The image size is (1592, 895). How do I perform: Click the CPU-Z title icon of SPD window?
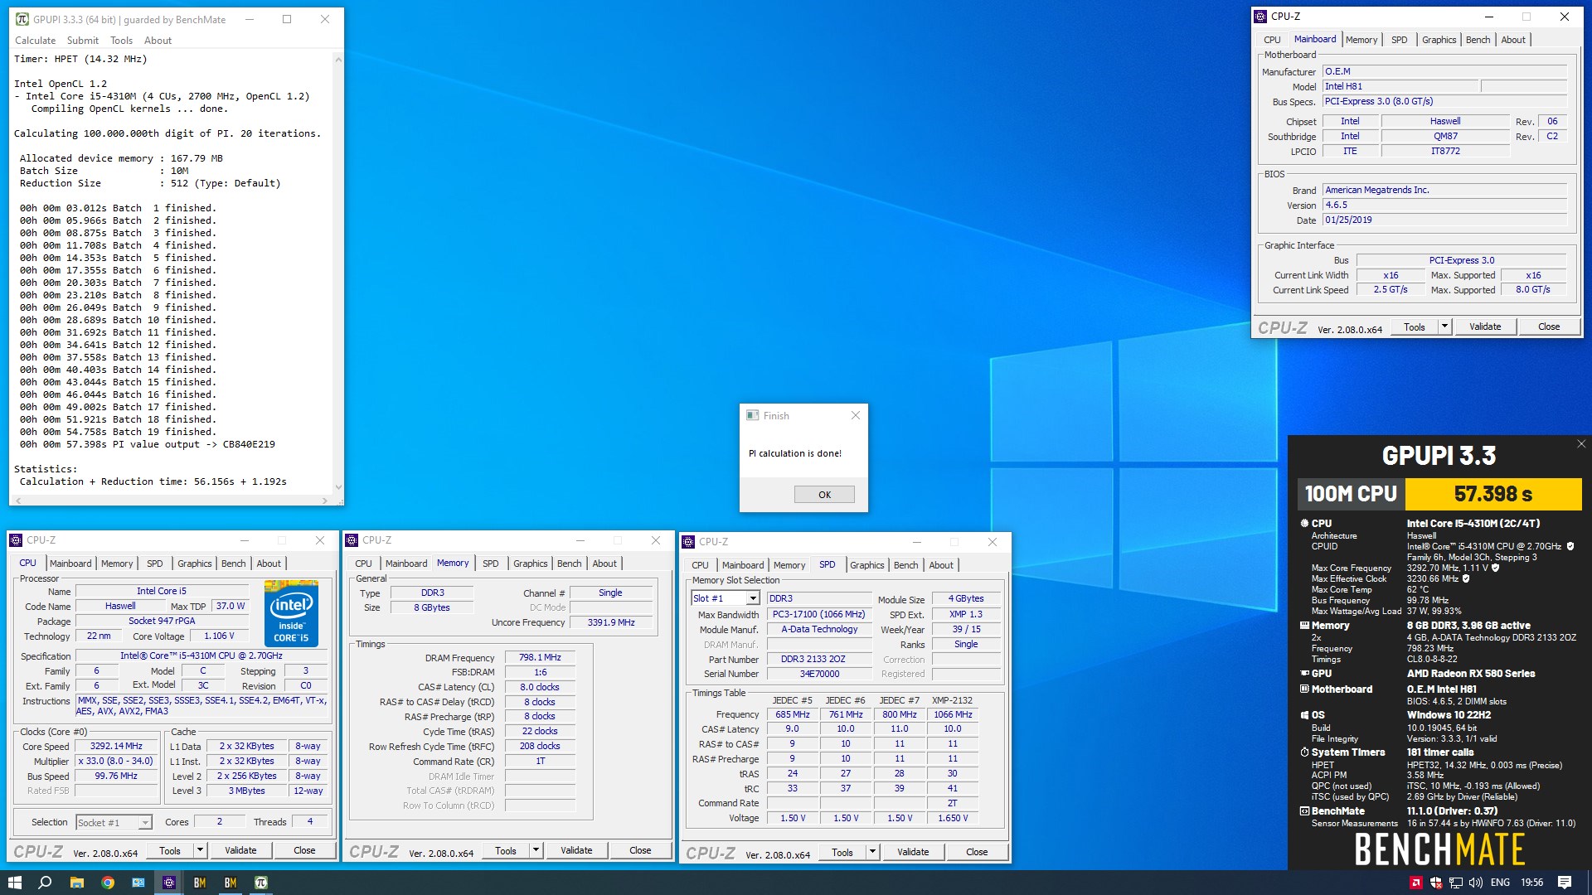(x=688, y=542)
